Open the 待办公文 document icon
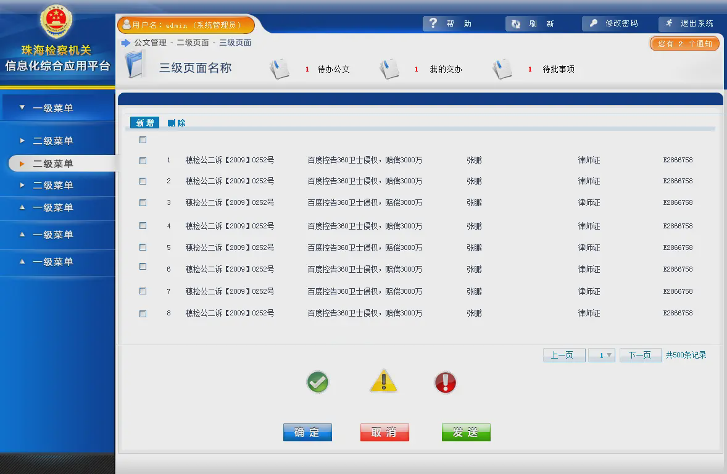 tap(280, 69)
